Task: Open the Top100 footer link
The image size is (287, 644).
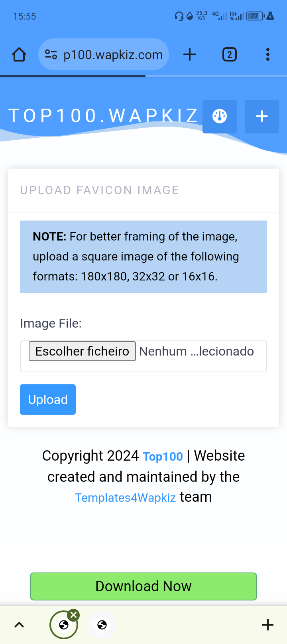Action: (163, 456)
